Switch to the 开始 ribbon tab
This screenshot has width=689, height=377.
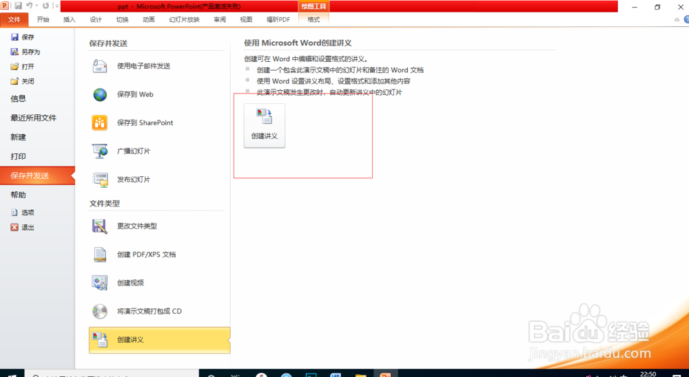click(43, 19)
